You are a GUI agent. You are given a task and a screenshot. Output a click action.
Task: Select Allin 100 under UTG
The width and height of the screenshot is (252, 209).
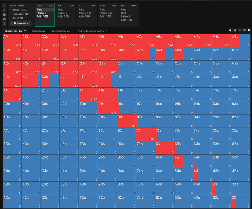(x=42, y=17)
